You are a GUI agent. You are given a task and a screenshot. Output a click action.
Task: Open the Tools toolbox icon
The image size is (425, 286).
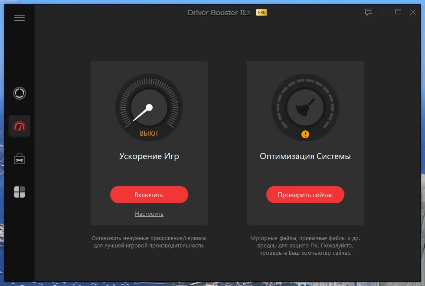[19, 159]
